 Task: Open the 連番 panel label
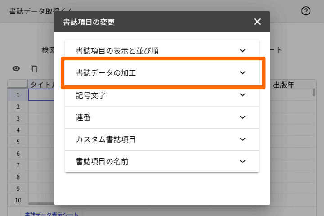pyautogui.click(x=84, y=117)
